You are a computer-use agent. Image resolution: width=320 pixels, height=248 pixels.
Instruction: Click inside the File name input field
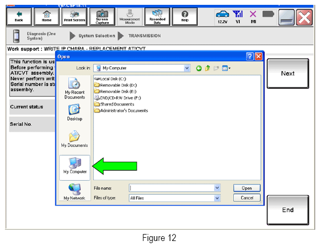(x=172, y=188)
